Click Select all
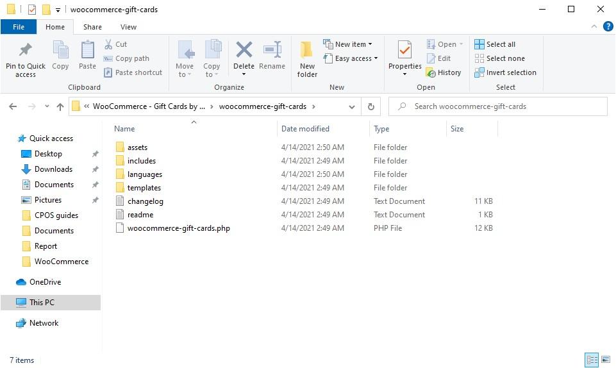616x368 pixels. click(x=495, y=44)
